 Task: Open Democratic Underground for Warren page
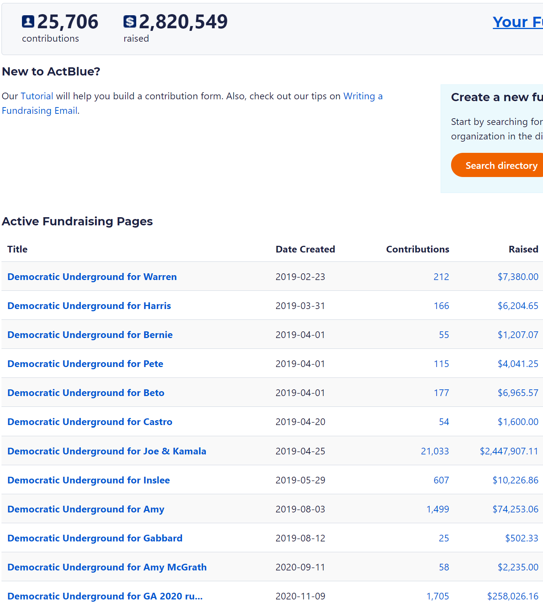(92, 277)
